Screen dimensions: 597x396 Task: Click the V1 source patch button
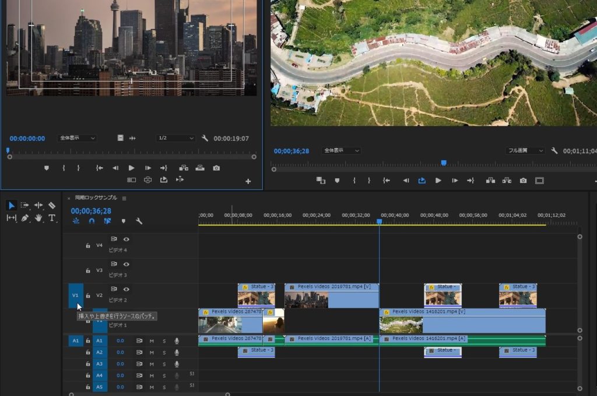click(75, 295)
